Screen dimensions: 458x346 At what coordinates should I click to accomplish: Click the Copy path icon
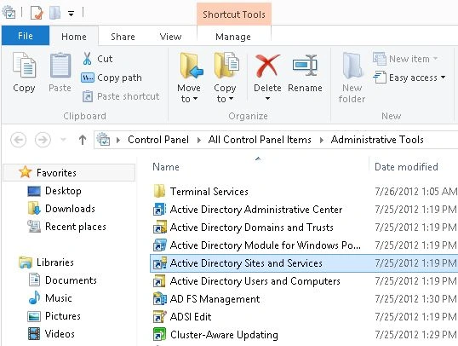pos(88,78)
